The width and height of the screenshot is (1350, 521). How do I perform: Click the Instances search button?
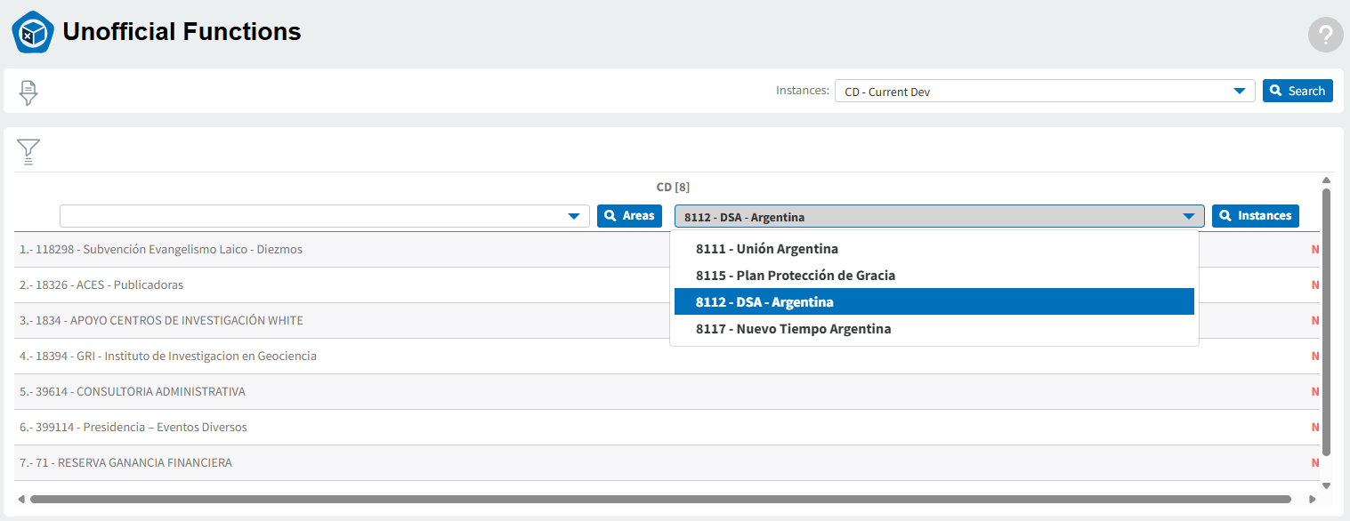point(1255,216)
